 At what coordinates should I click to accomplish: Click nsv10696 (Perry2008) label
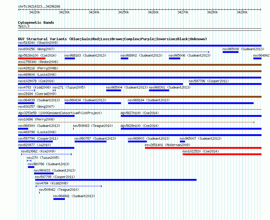(x=36, y=119)
